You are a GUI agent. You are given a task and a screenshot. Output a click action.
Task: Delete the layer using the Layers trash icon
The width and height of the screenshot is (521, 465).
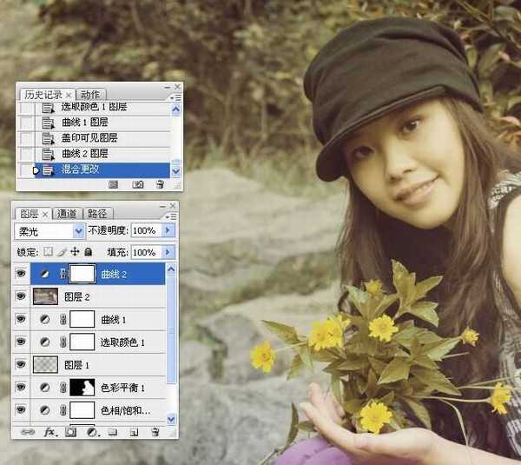[x=155, y=431]
